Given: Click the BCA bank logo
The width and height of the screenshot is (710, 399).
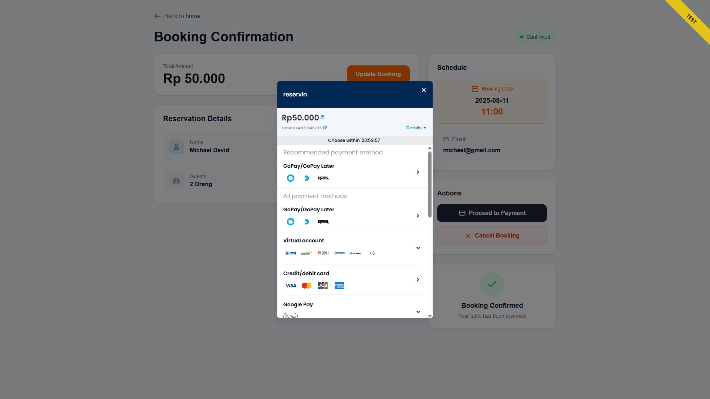Looking at the screenshot, I should 291,253.
